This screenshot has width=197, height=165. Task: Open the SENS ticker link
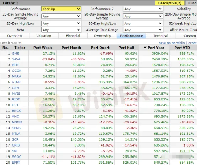[16, 128]
